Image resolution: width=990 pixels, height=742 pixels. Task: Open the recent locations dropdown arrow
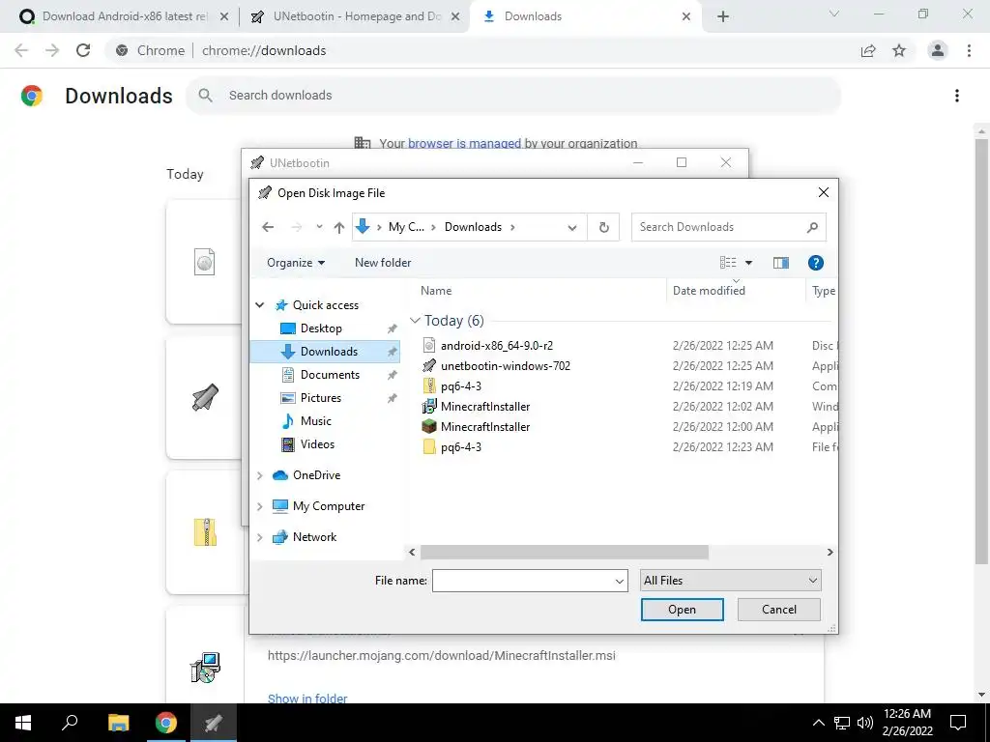tap(319, 227)
